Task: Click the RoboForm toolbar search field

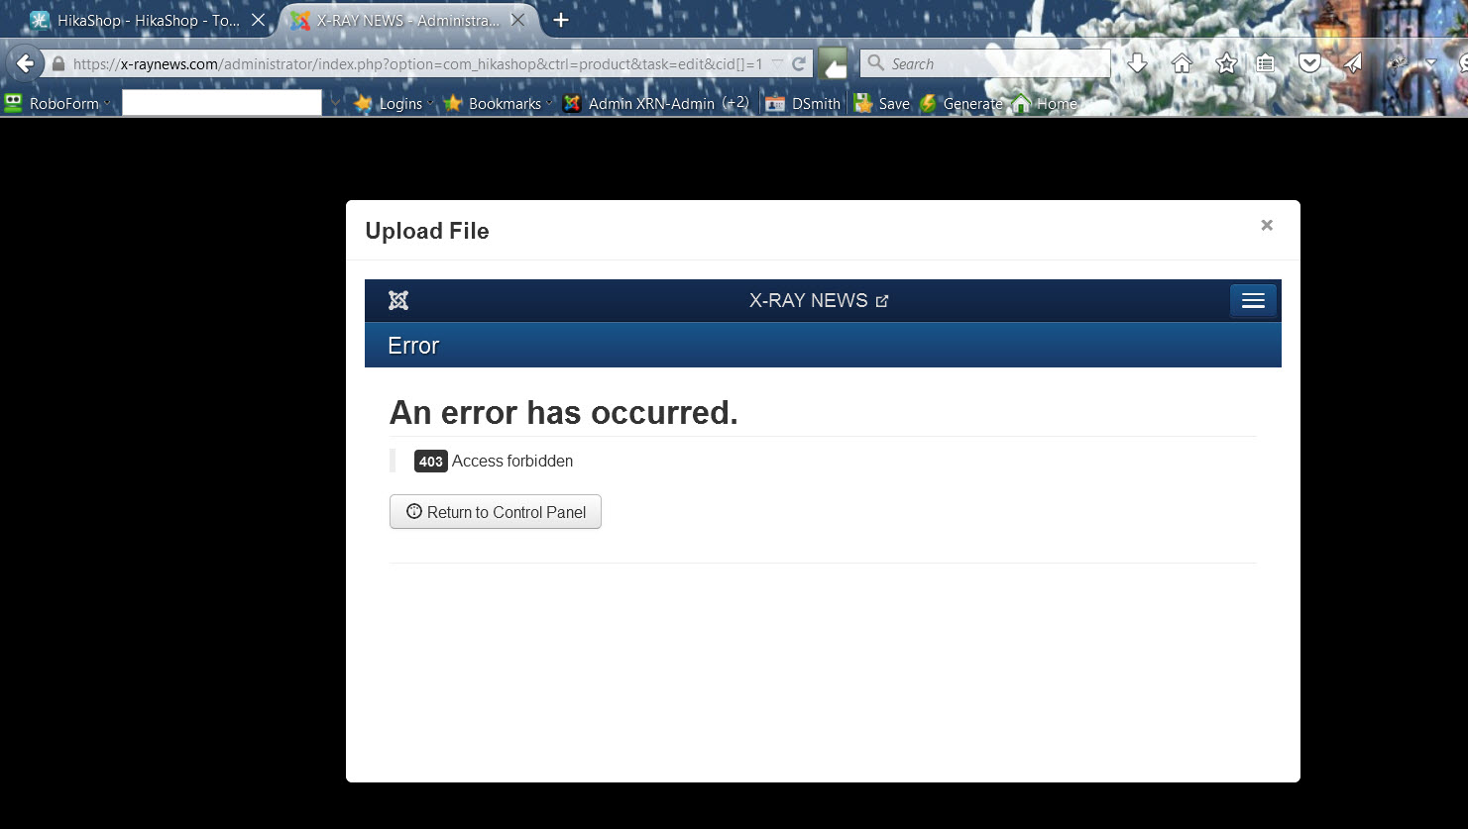Action: [x=222, y=103]
